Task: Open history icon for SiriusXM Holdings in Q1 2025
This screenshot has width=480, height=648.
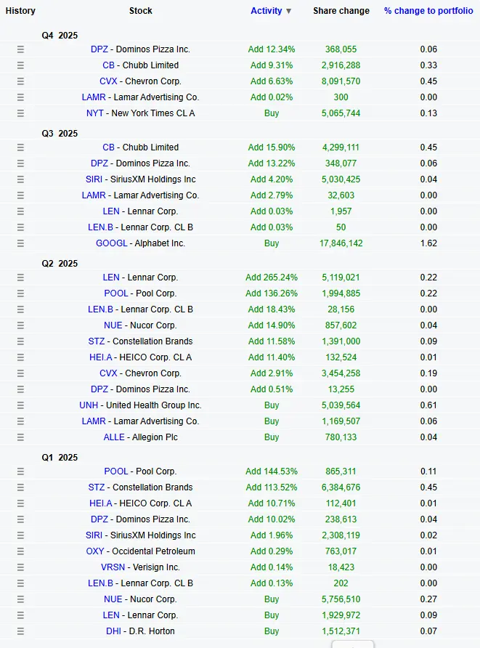Action: 20,535
